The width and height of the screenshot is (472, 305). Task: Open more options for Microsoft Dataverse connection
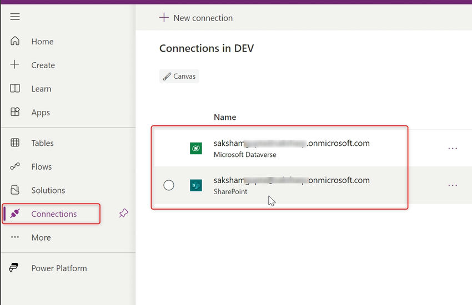coord(453,149)
